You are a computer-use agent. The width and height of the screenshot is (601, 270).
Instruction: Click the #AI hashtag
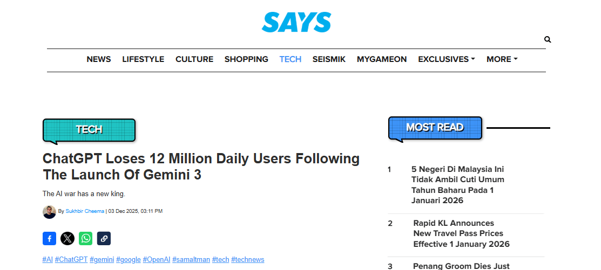point(48,260)
